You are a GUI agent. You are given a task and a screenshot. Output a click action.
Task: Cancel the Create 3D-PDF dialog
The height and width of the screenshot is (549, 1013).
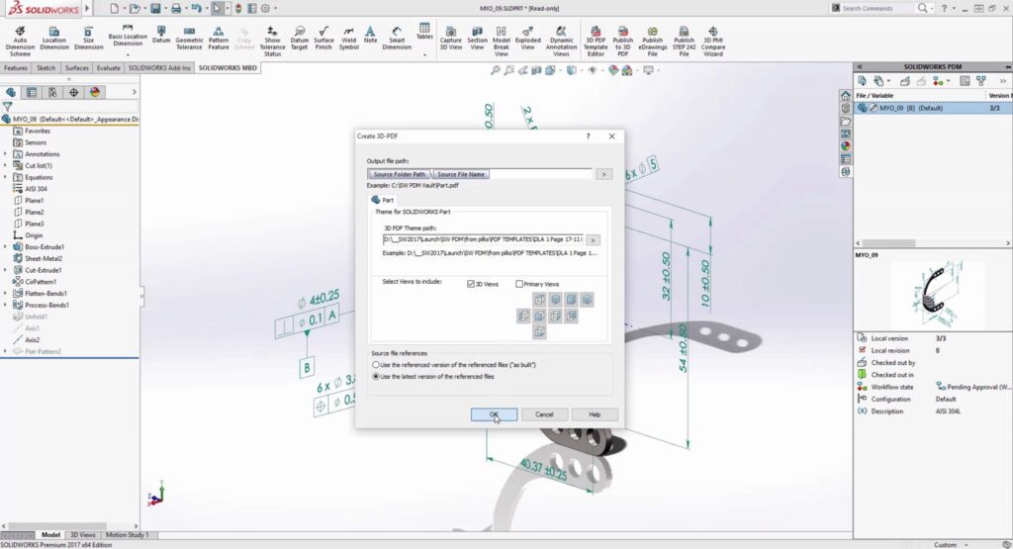tap(544, 414)
